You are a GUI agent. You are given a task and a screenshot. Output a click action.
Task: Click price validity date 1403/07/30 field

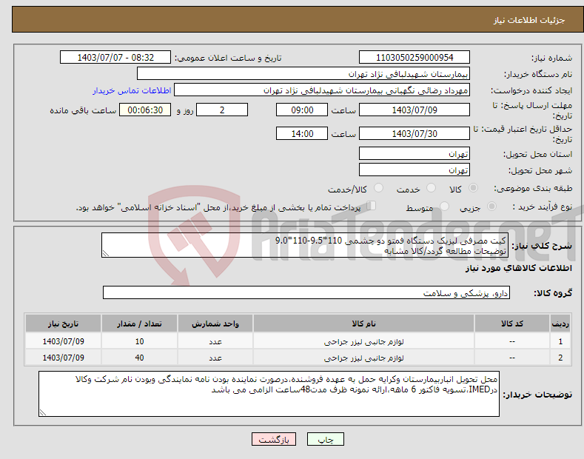click(414, 133)
